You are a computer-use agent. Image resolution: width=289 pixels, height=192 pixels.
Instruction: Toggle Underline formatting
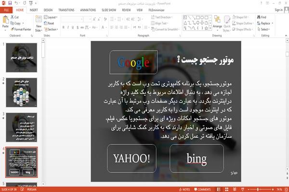[x=73, y=27]
